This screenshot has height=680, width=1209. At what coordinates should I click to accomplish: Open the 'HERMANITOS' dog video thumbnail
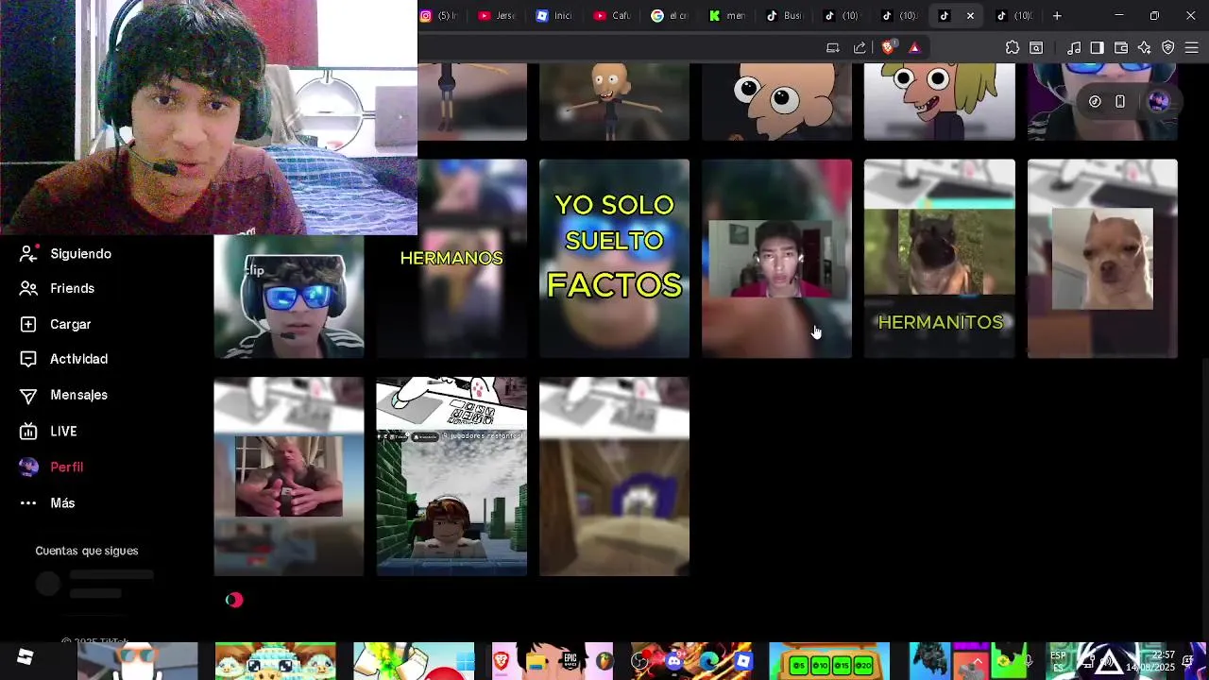[x=940, y=259]
